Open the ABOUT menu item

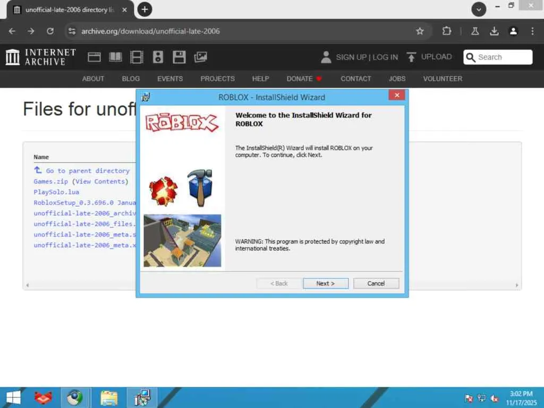coord(93,79)
